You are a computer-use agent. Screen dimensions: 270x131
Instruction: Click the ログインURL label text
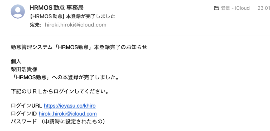[26, 106]
